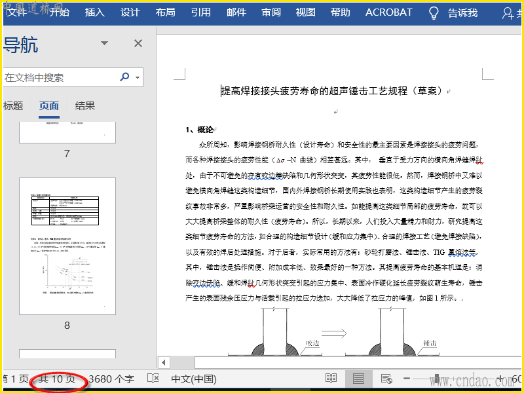Viewport: 524px width, 393px height.
Task: Click the share person icon
Action: click(x=508, y=13)
